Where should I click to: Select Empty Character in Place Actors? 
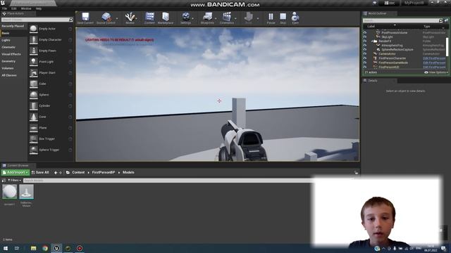point(51,40)
